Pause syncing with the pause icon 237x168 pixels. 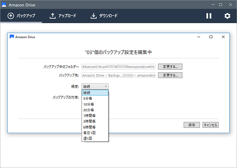[209, 16]
